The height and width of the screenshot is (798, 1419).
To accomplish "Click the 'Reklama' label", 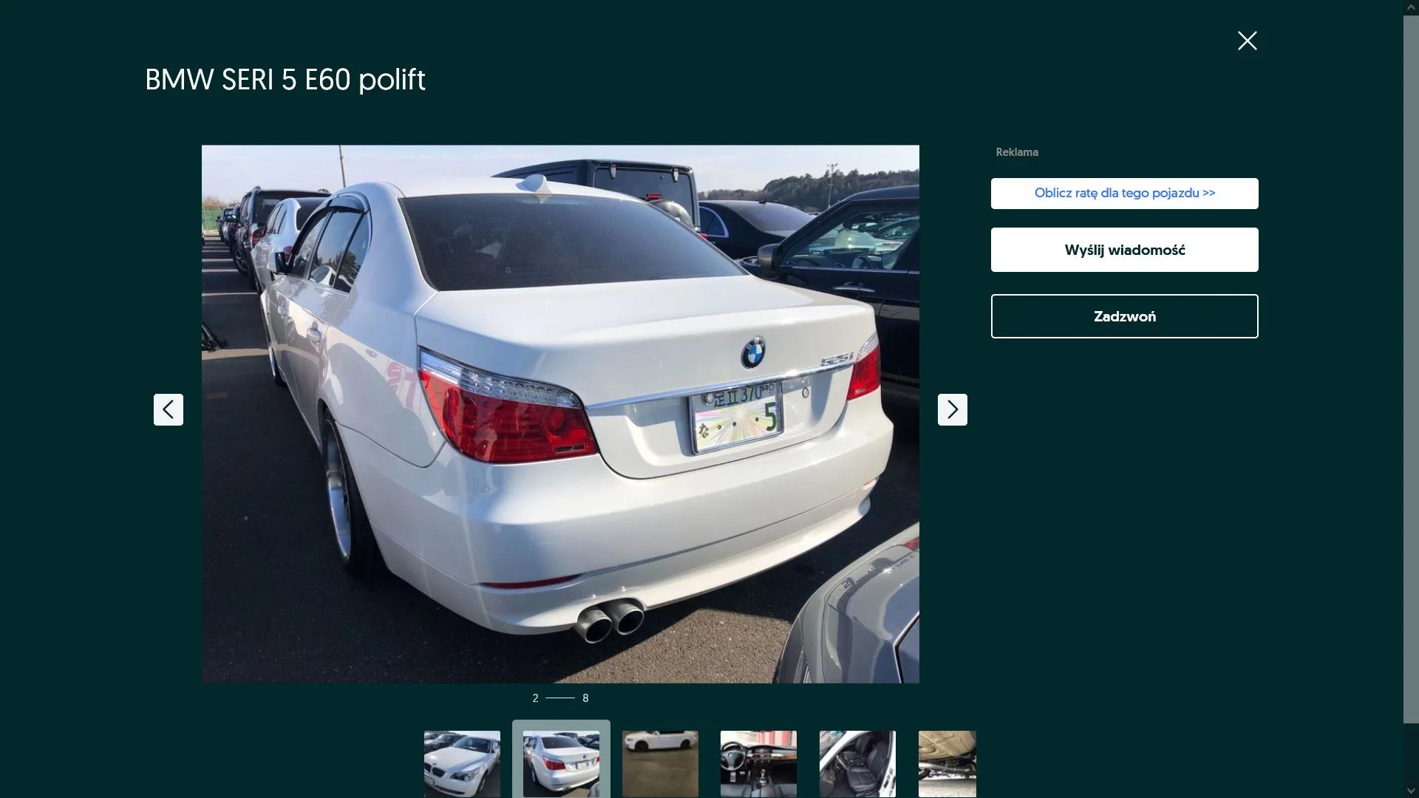I will pyautogui.click(x=1017, y=152).
